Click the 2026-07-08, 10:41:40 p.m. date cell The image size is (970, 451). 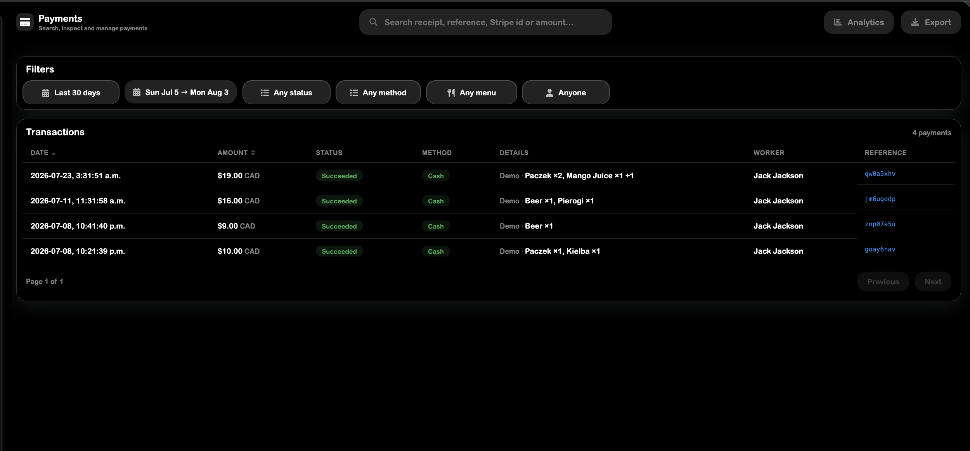(78, 226)
